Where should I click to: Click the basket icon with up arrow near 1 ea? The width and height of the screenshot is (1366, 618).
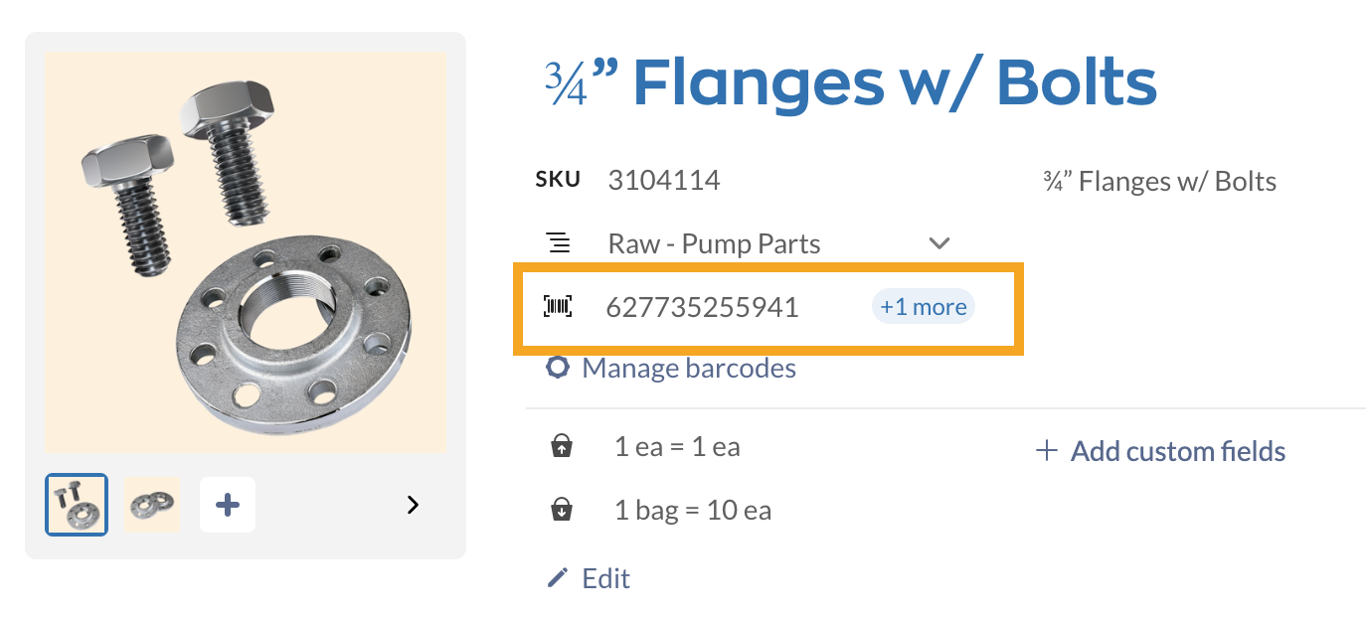click(x=562, y=446)
